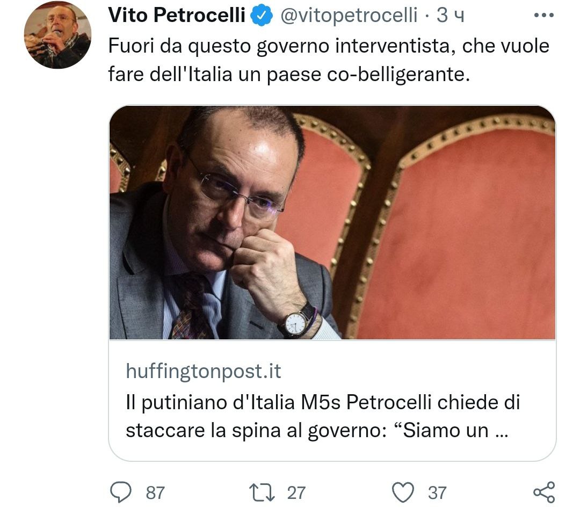The width and height of the screenshot is (580, 522).
Task: Open Vito Petrocelli's profile avatar
Action: [x=57, y=35]
